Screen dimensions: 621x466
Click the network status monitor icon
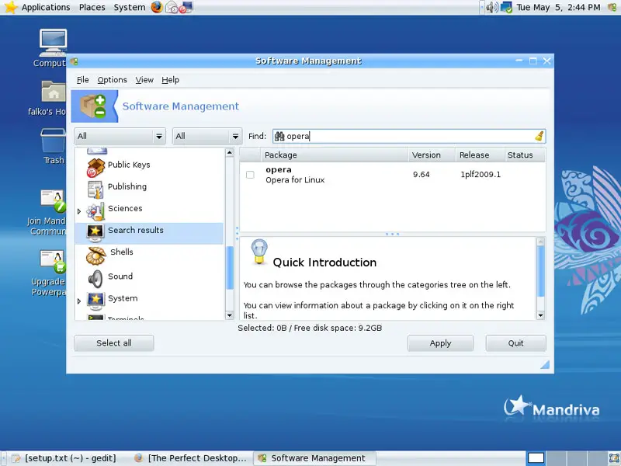506,7
